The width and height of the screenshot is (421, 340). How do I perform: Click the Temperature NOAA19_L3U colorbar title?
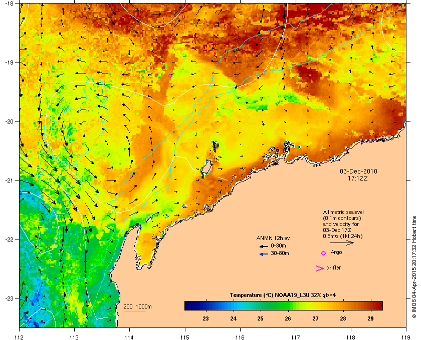283,295
